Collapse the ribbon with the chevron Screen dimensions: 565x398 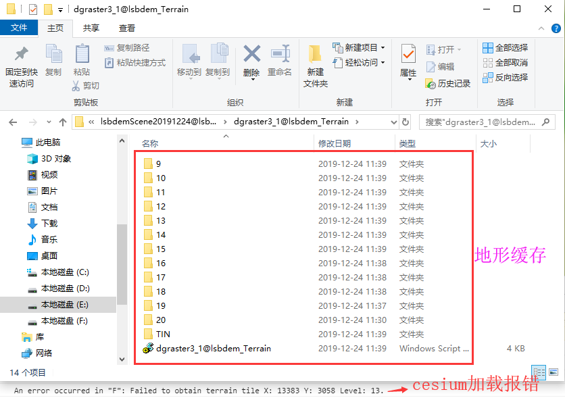tap(541, 28)
